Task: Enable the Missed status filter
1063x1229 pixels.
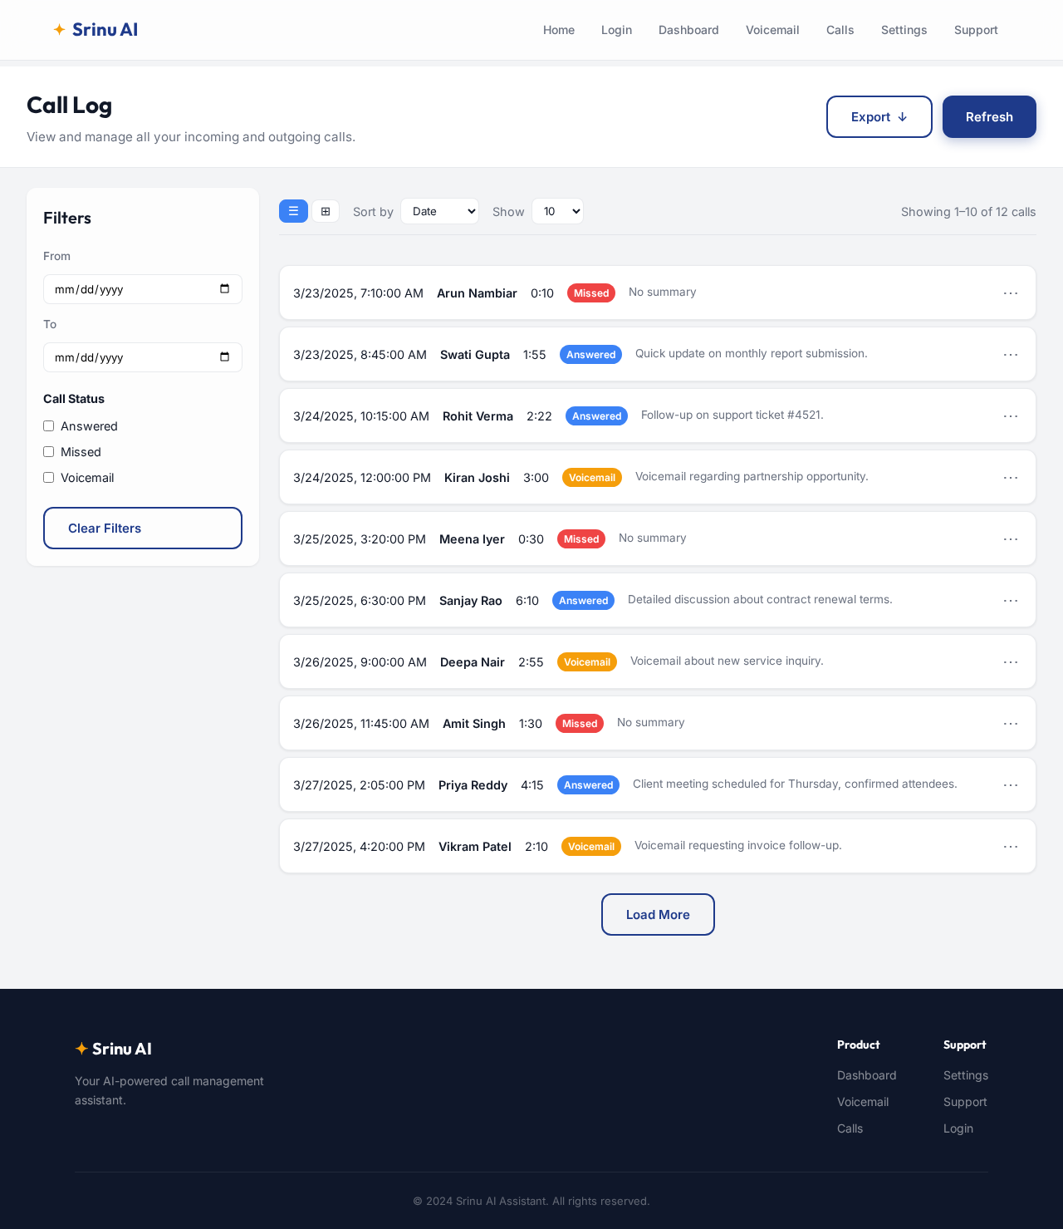Action: pos(49,452)
